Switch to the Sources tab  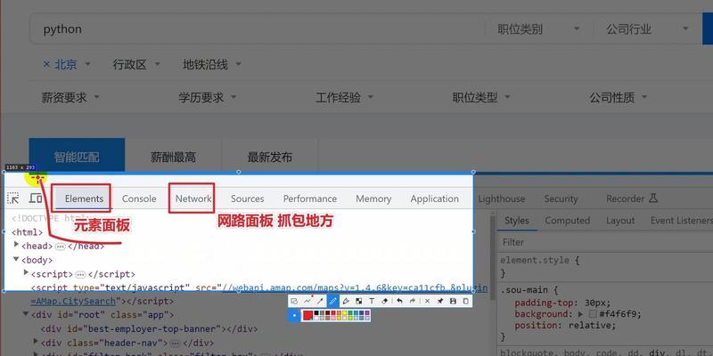(x=248, y=198)
